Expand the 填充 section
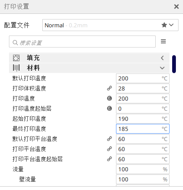This screenshot has width=183, height=190. coord(89,58)
